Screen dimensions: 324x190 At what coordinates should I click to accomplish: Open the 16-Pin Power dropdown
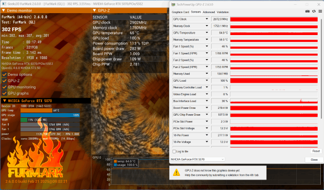[206, 135]
